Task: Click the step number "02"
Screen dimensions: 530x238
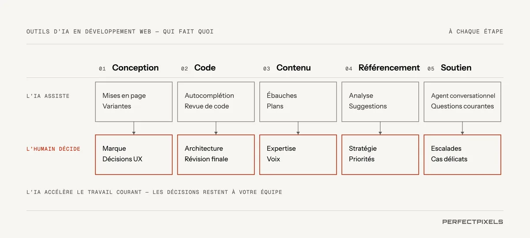Action: click(x=184, y=69)
